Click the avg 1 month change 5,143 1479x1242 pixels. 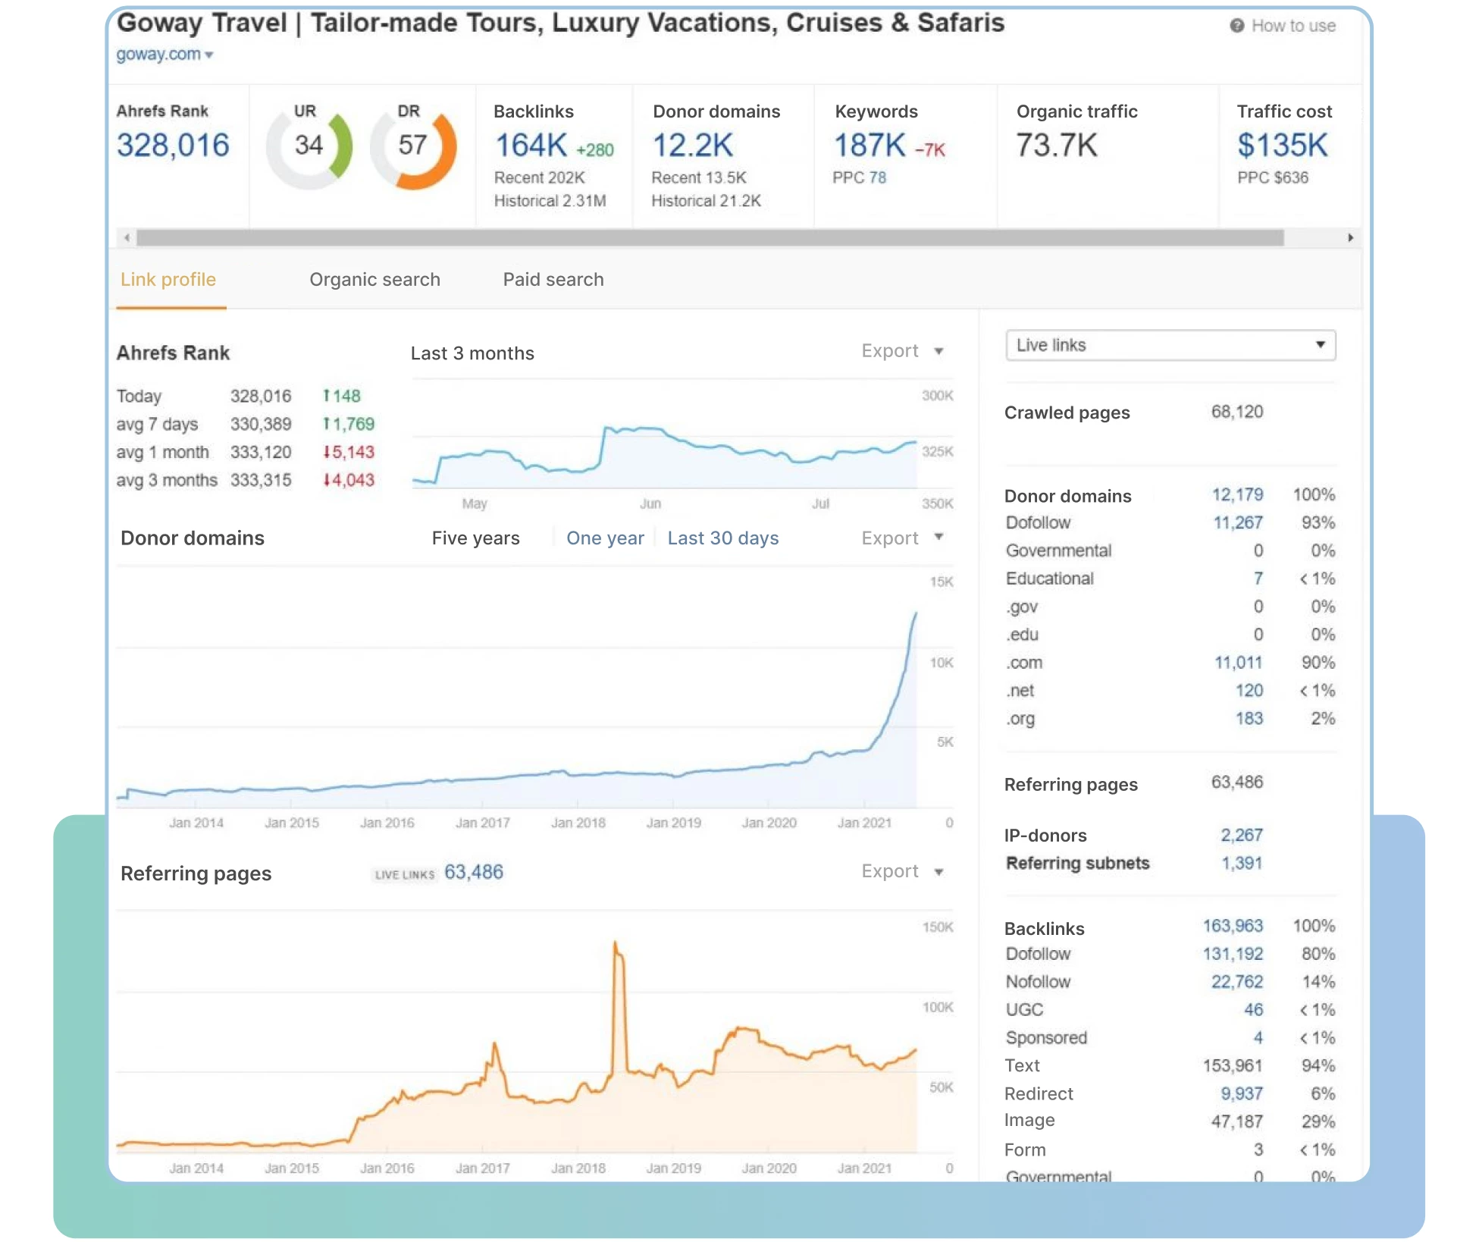click(349, 453)
